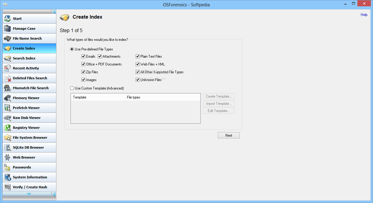
Task: Click the File types column header
Action: [x=163, y=97]
